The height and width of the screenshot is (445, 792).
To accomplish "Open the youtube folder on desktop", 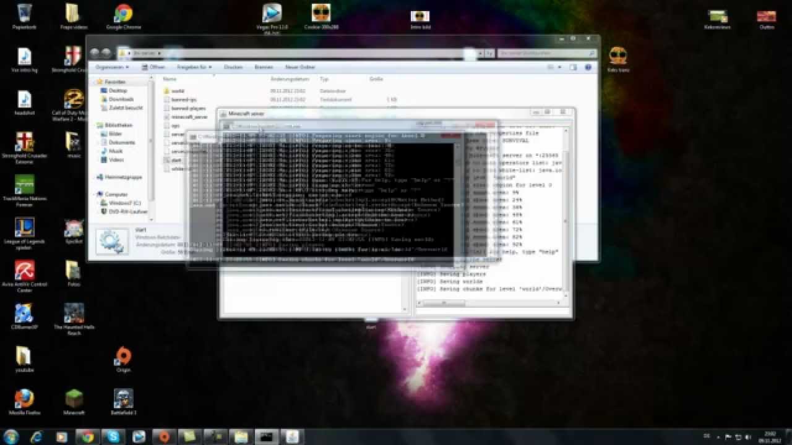I will click(24, 359).
